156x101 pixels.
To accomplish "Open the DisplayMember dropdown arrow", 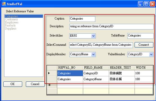I will (93, 54).
